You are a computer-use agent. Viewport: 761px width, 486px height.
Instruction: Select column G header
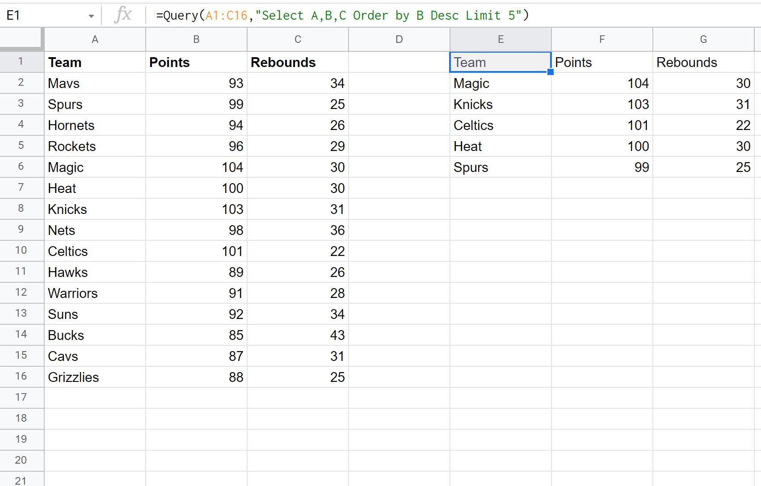[704, 40]
